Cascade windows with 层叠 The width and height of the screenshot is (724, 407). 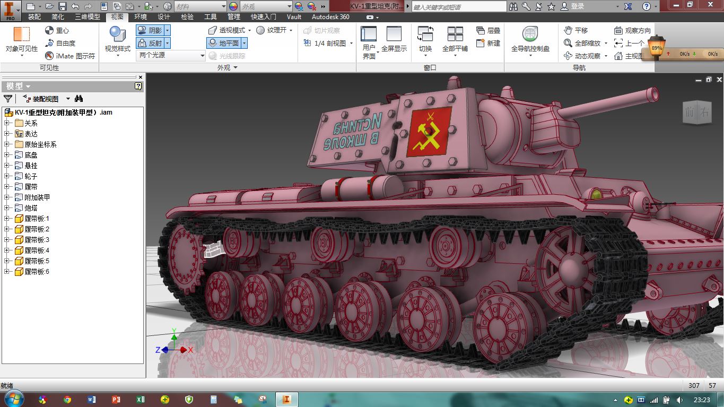pos(488,31)
